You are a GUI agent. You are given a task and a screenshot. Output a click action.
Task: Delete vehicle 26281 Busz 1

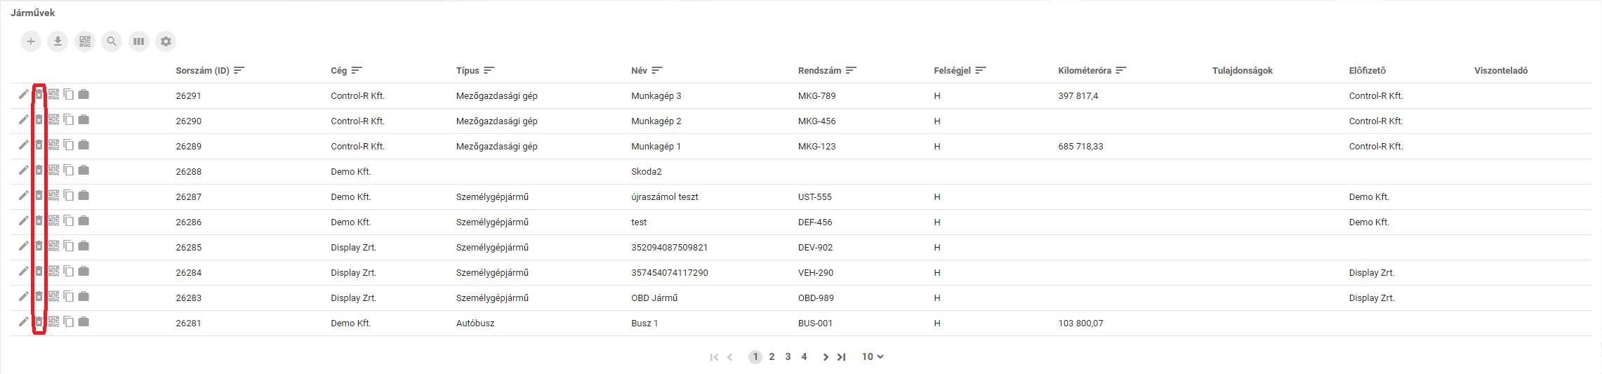pyautogui.click(x=39, y=322)
